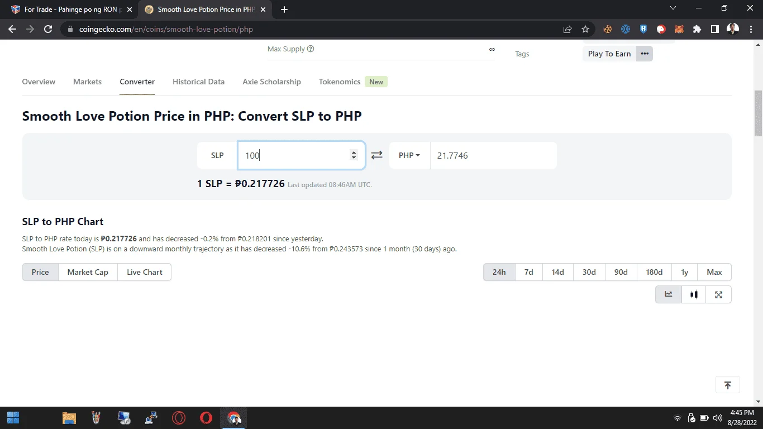Toggle the browser side panel
The height and width of the screenshot is (429, 763).
point(715,29)
